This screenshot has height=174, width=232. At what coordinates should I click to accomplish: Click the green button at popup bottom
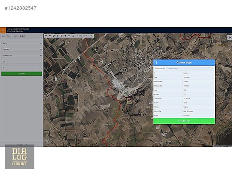184,121
